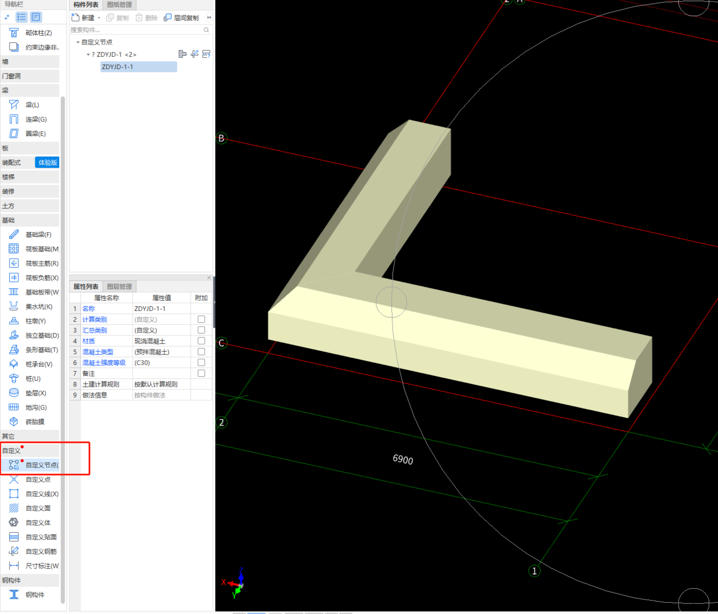Switch navigation bar to detail view icon
This screenshot has width=718, height=614.
pos(36,17)
